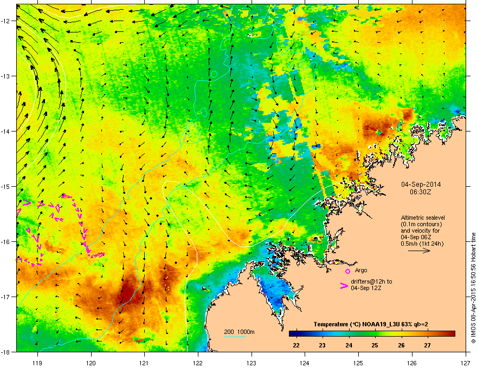Screen dimensions: 477x368
Task: Click the dark red end of temperature scale
Action: point(451,334)
